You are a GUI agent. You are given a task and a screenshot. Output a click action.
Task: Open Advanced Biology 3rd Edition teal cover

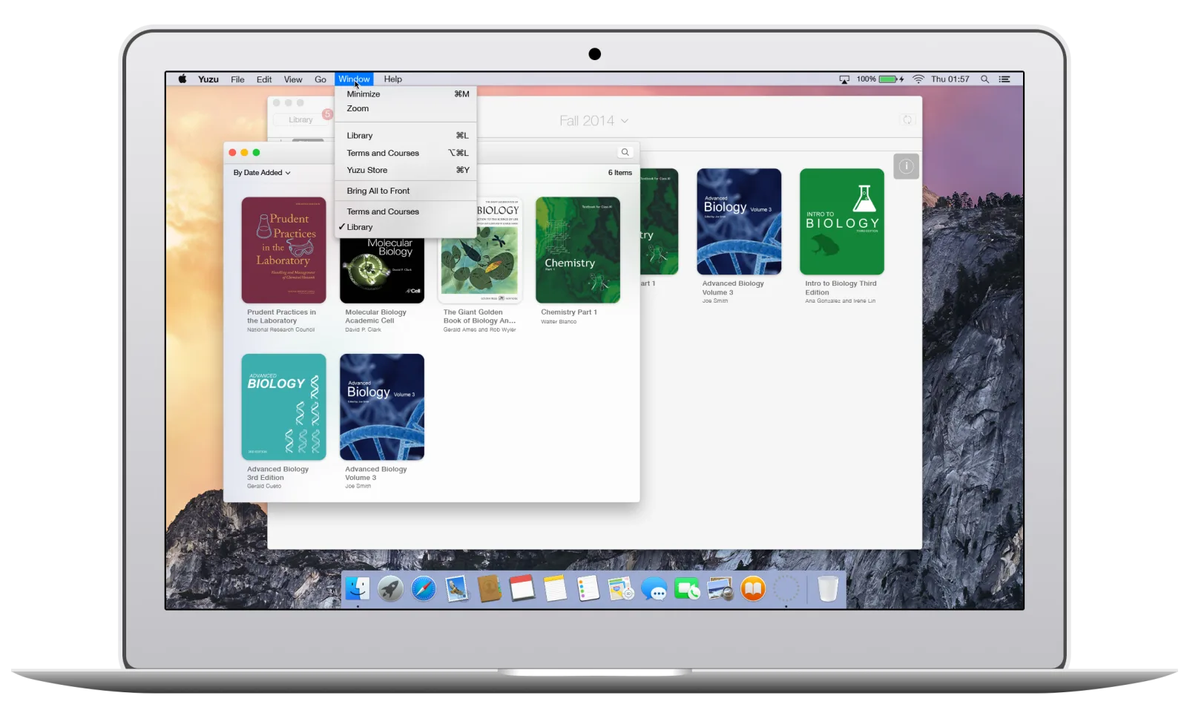[283, 407]
